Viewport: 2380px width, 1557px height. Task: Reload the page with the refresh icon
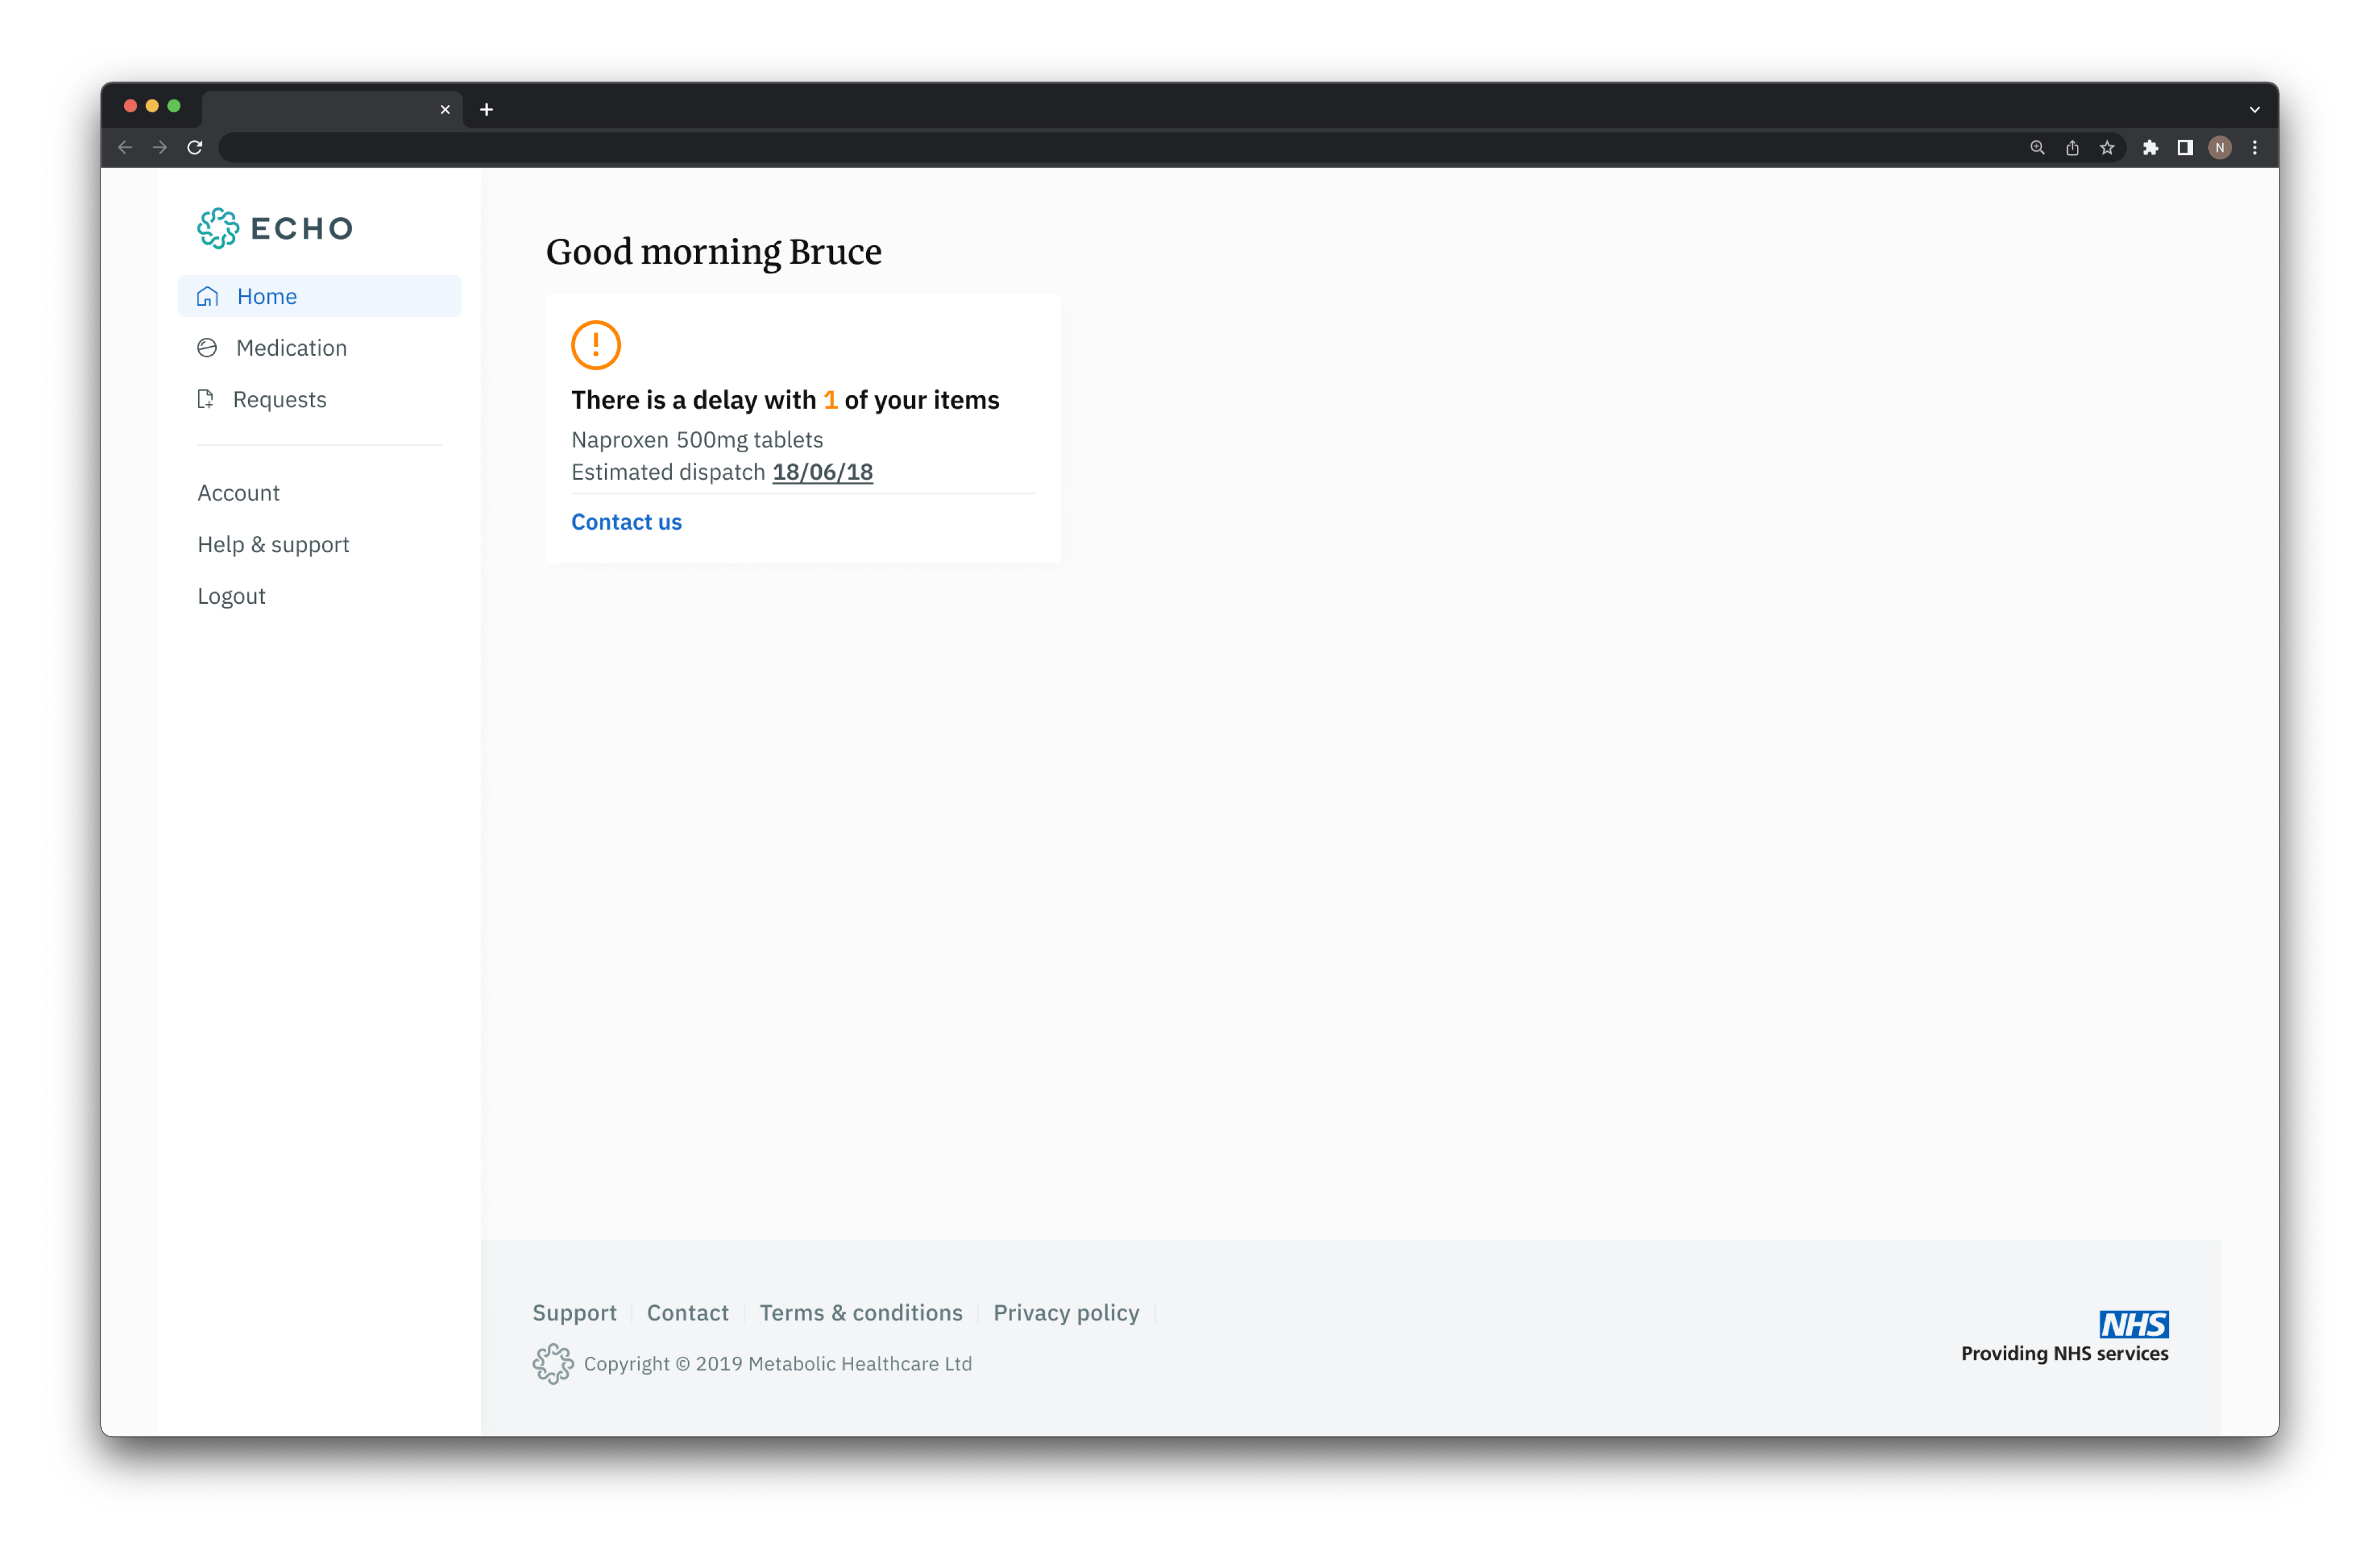tap(195, 148)
